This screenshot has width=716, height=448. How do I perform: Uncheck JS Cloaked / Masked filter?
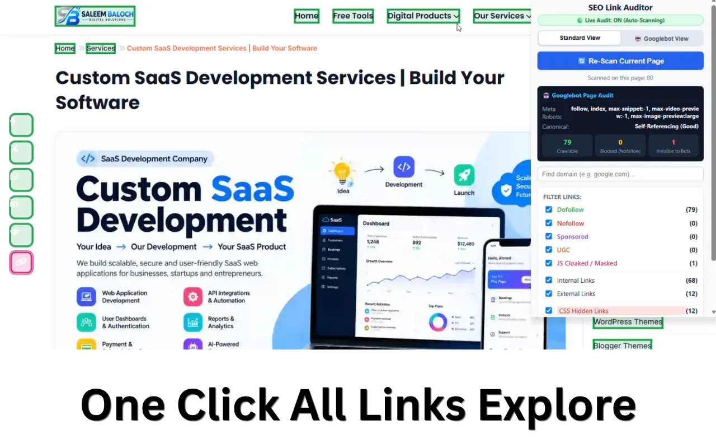(x=549, y=263)
